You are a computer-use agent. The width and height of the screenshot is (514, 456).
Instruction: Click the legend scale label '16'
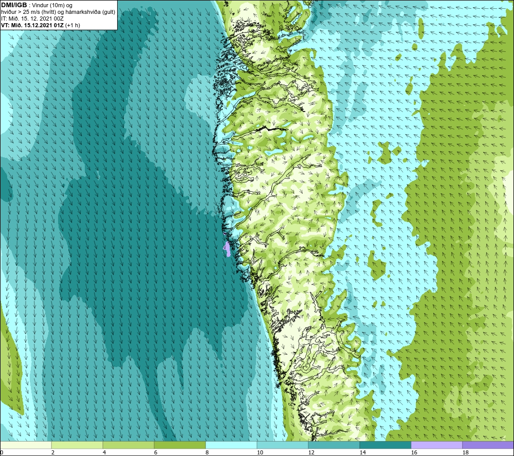(414, 452)
